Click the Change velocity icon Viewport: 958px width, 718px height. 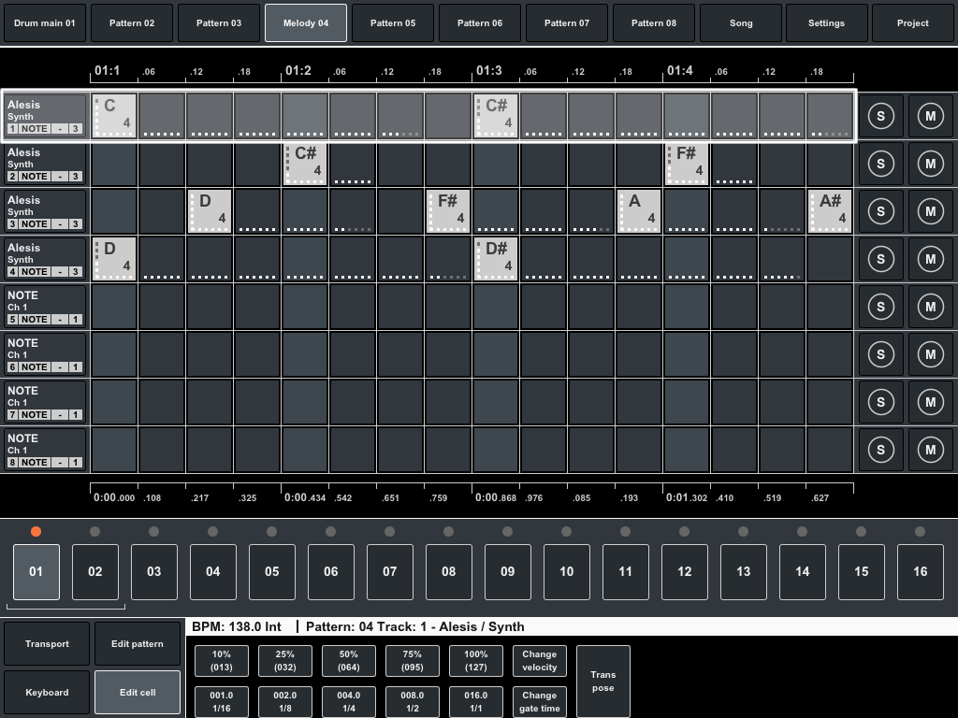[x=539, y=660]
